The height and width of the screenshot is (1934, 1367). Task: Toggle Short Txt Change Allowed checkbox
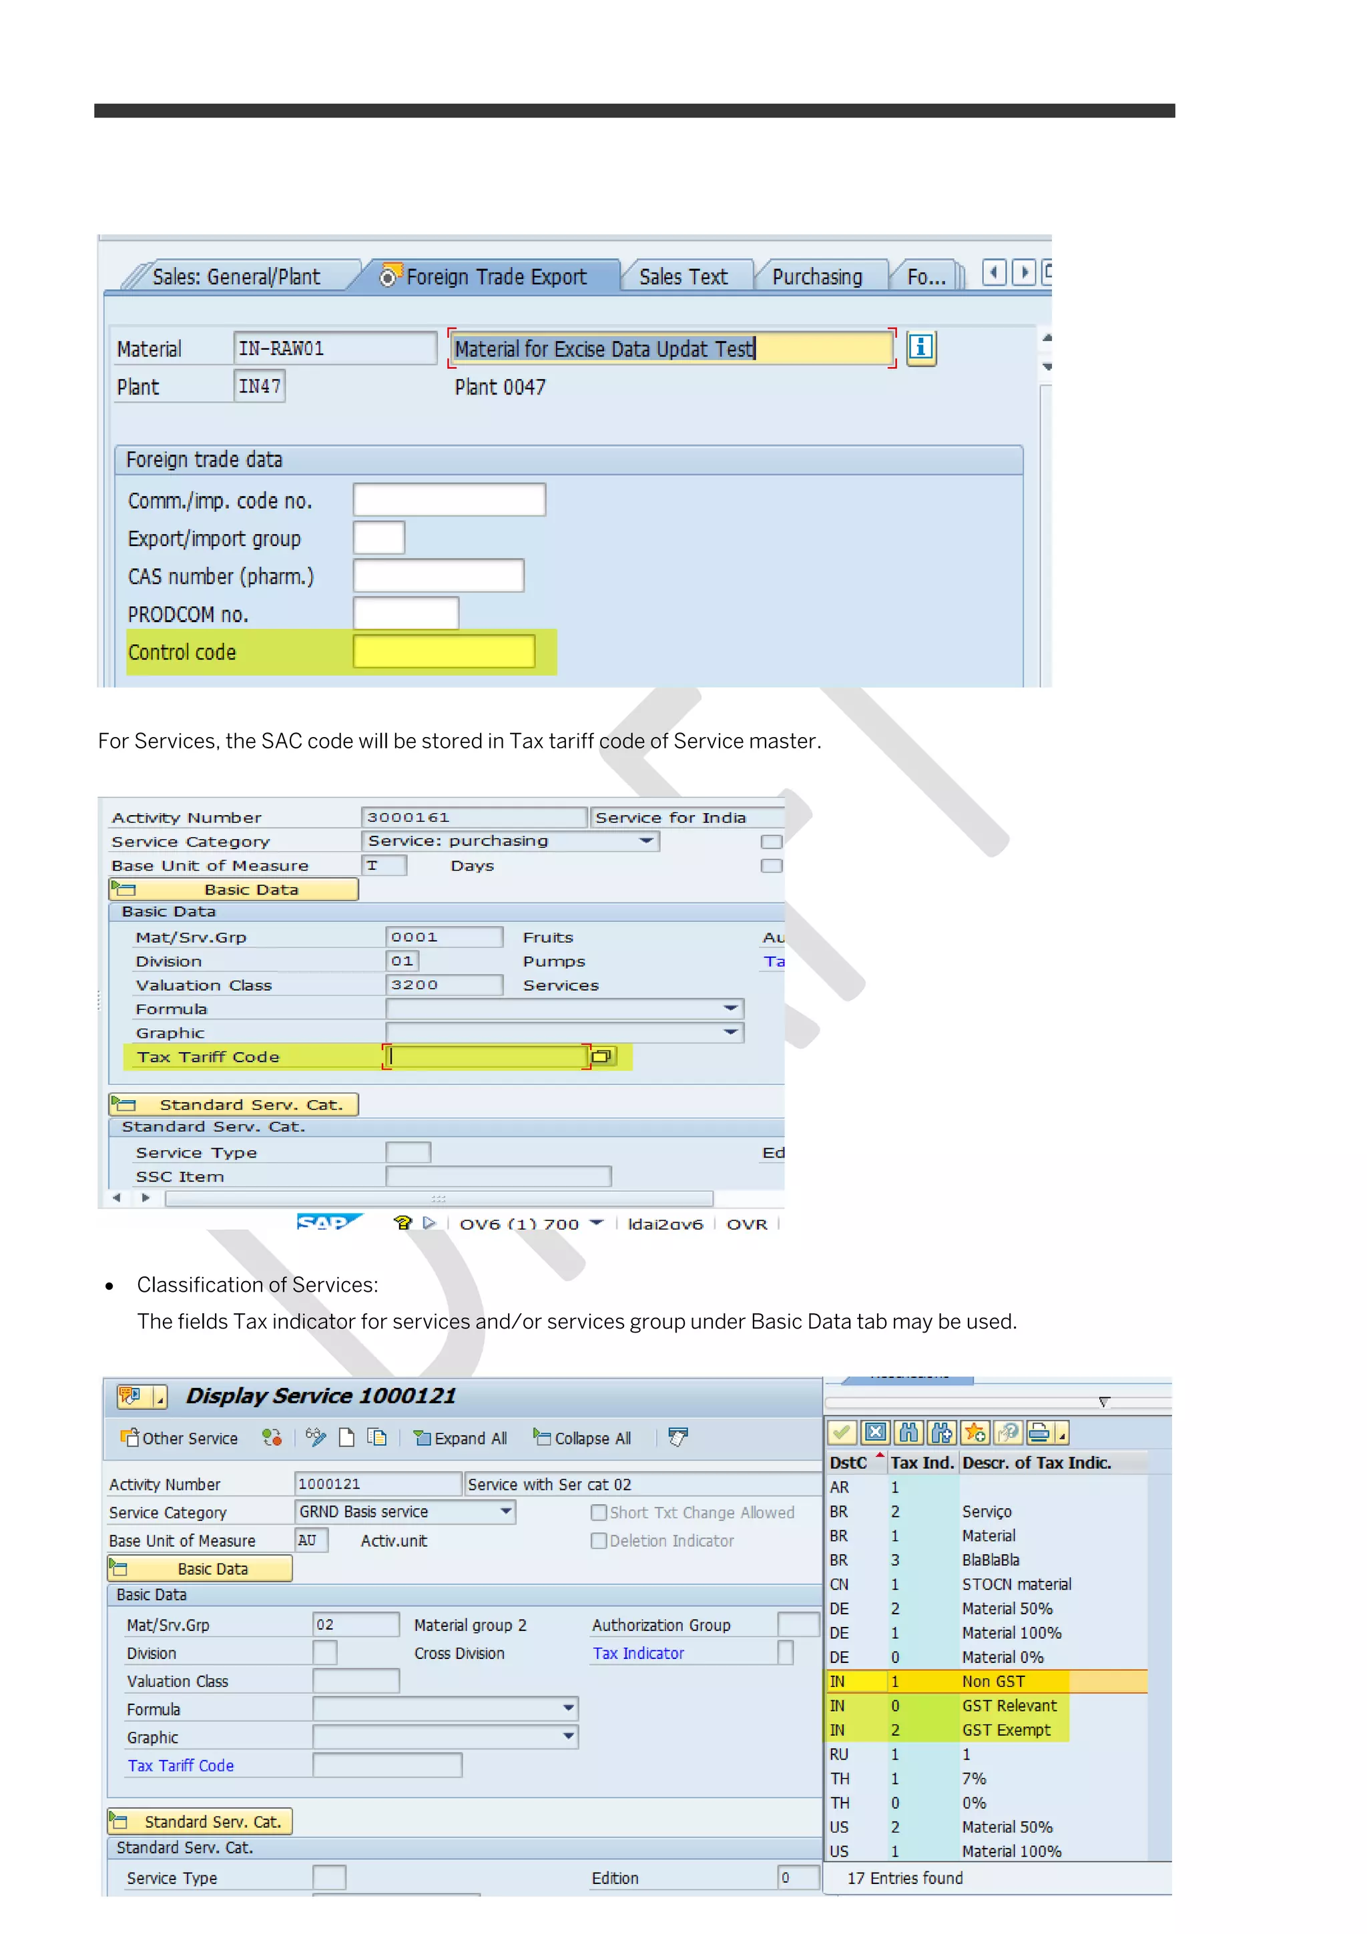coord(599,1512)
